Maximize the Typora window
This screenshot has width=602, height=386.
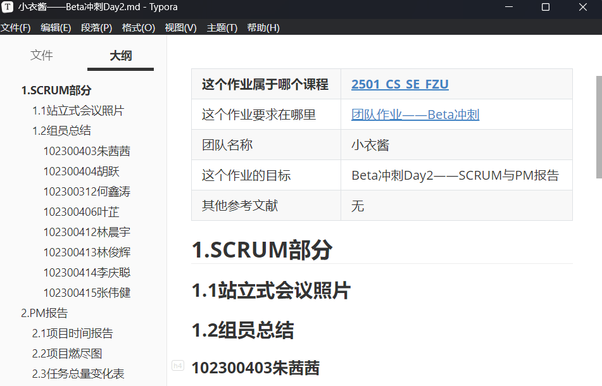click(x=546, y=7)
